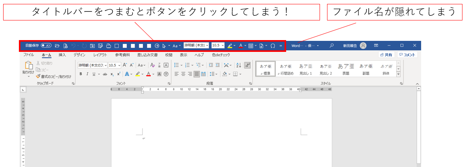This screenshot has width=466, height=167.
Task: Click the Omega symbol icon in quick access toolbar
Action: pos(273,46)
